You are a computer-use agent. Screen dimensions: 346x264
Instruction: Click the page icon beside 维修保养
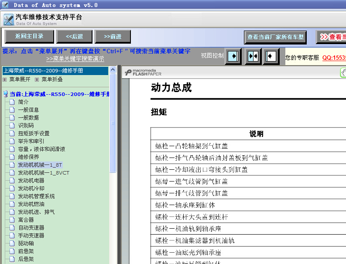[12, 157]
